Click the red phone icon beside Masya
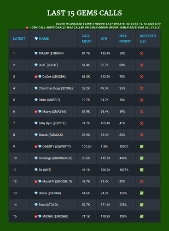This screenshot has width=169, height=231. (36, 112)
